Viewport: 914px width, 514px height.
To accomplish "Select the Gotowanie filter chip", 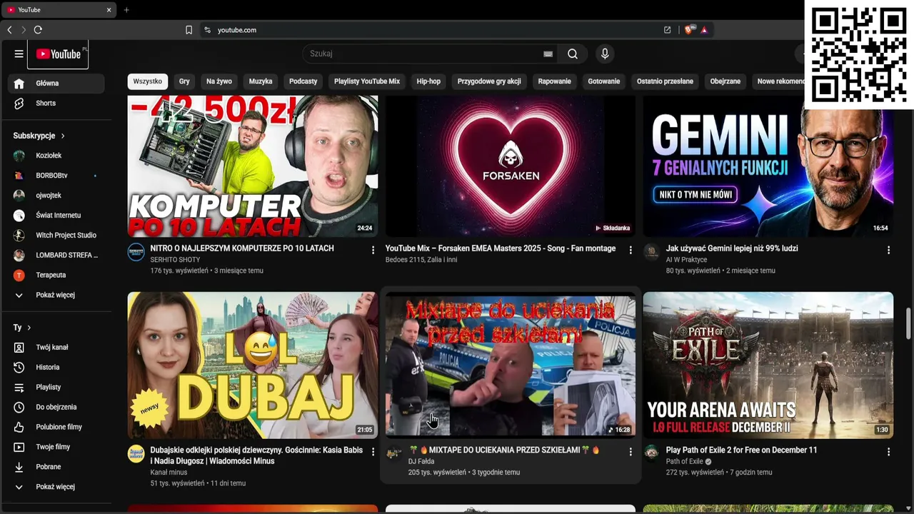I will click(604, 81).
